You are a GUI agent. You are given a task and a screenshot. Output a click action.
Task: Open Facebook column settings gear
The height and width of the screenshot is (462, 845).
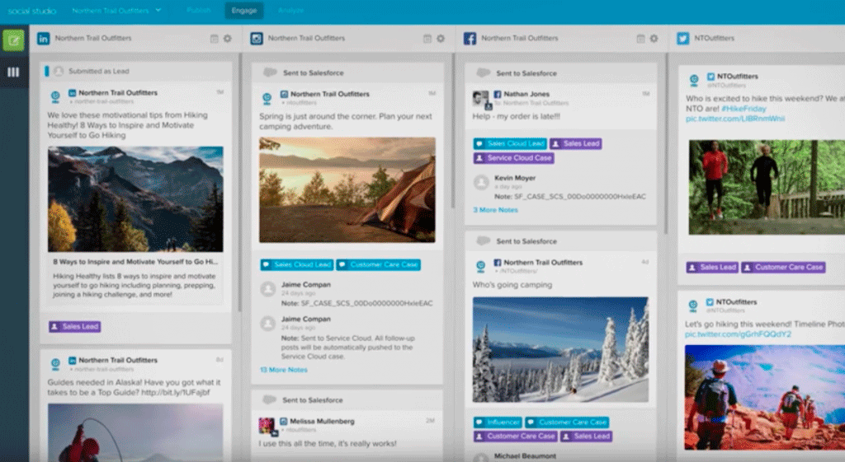pyautogui.click(x=654, y=38)
